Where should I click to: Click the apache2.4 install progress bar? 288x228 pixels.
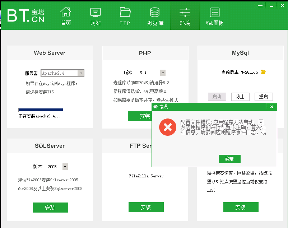50,110
